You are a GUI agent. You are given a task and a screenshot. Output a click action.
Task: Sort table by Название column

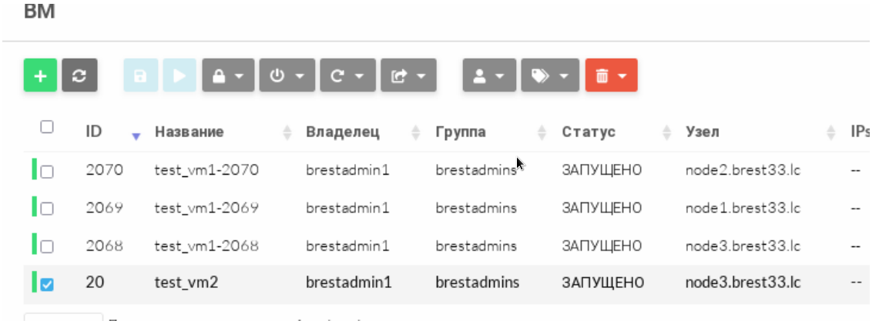[x=190, y=132]
